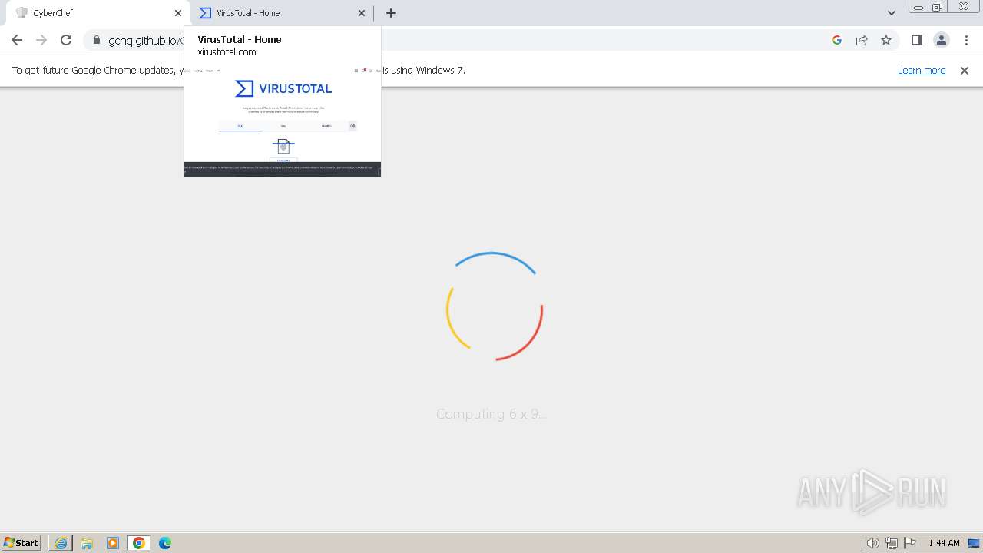Click the 'Computing 6 x 9...' loading text

coord(491,414)
